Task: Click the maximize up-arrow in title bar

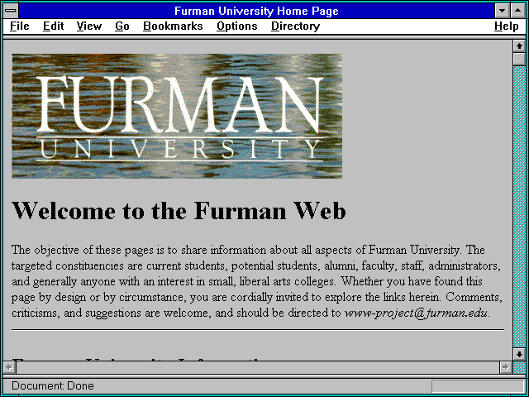Action: point(518,11)
